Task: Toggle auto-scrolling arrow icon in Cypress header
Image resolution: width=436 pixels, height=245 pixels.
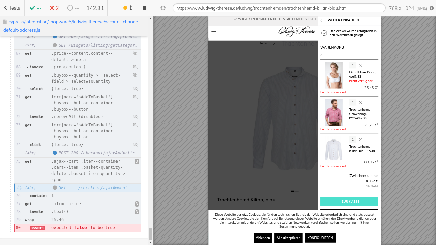Action: pyautogui.click(x=130, y=8)
